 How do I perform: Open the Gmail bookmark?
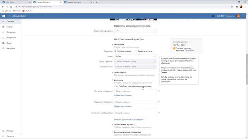(17, 11)
